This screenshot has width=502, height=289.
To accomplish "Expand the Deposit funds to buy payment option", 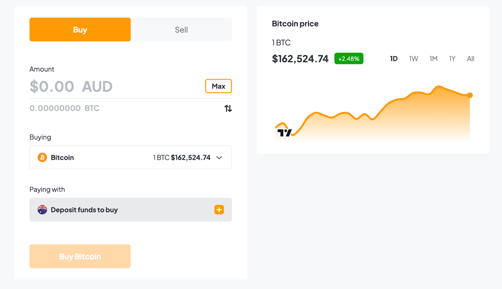I will point(131,210).
